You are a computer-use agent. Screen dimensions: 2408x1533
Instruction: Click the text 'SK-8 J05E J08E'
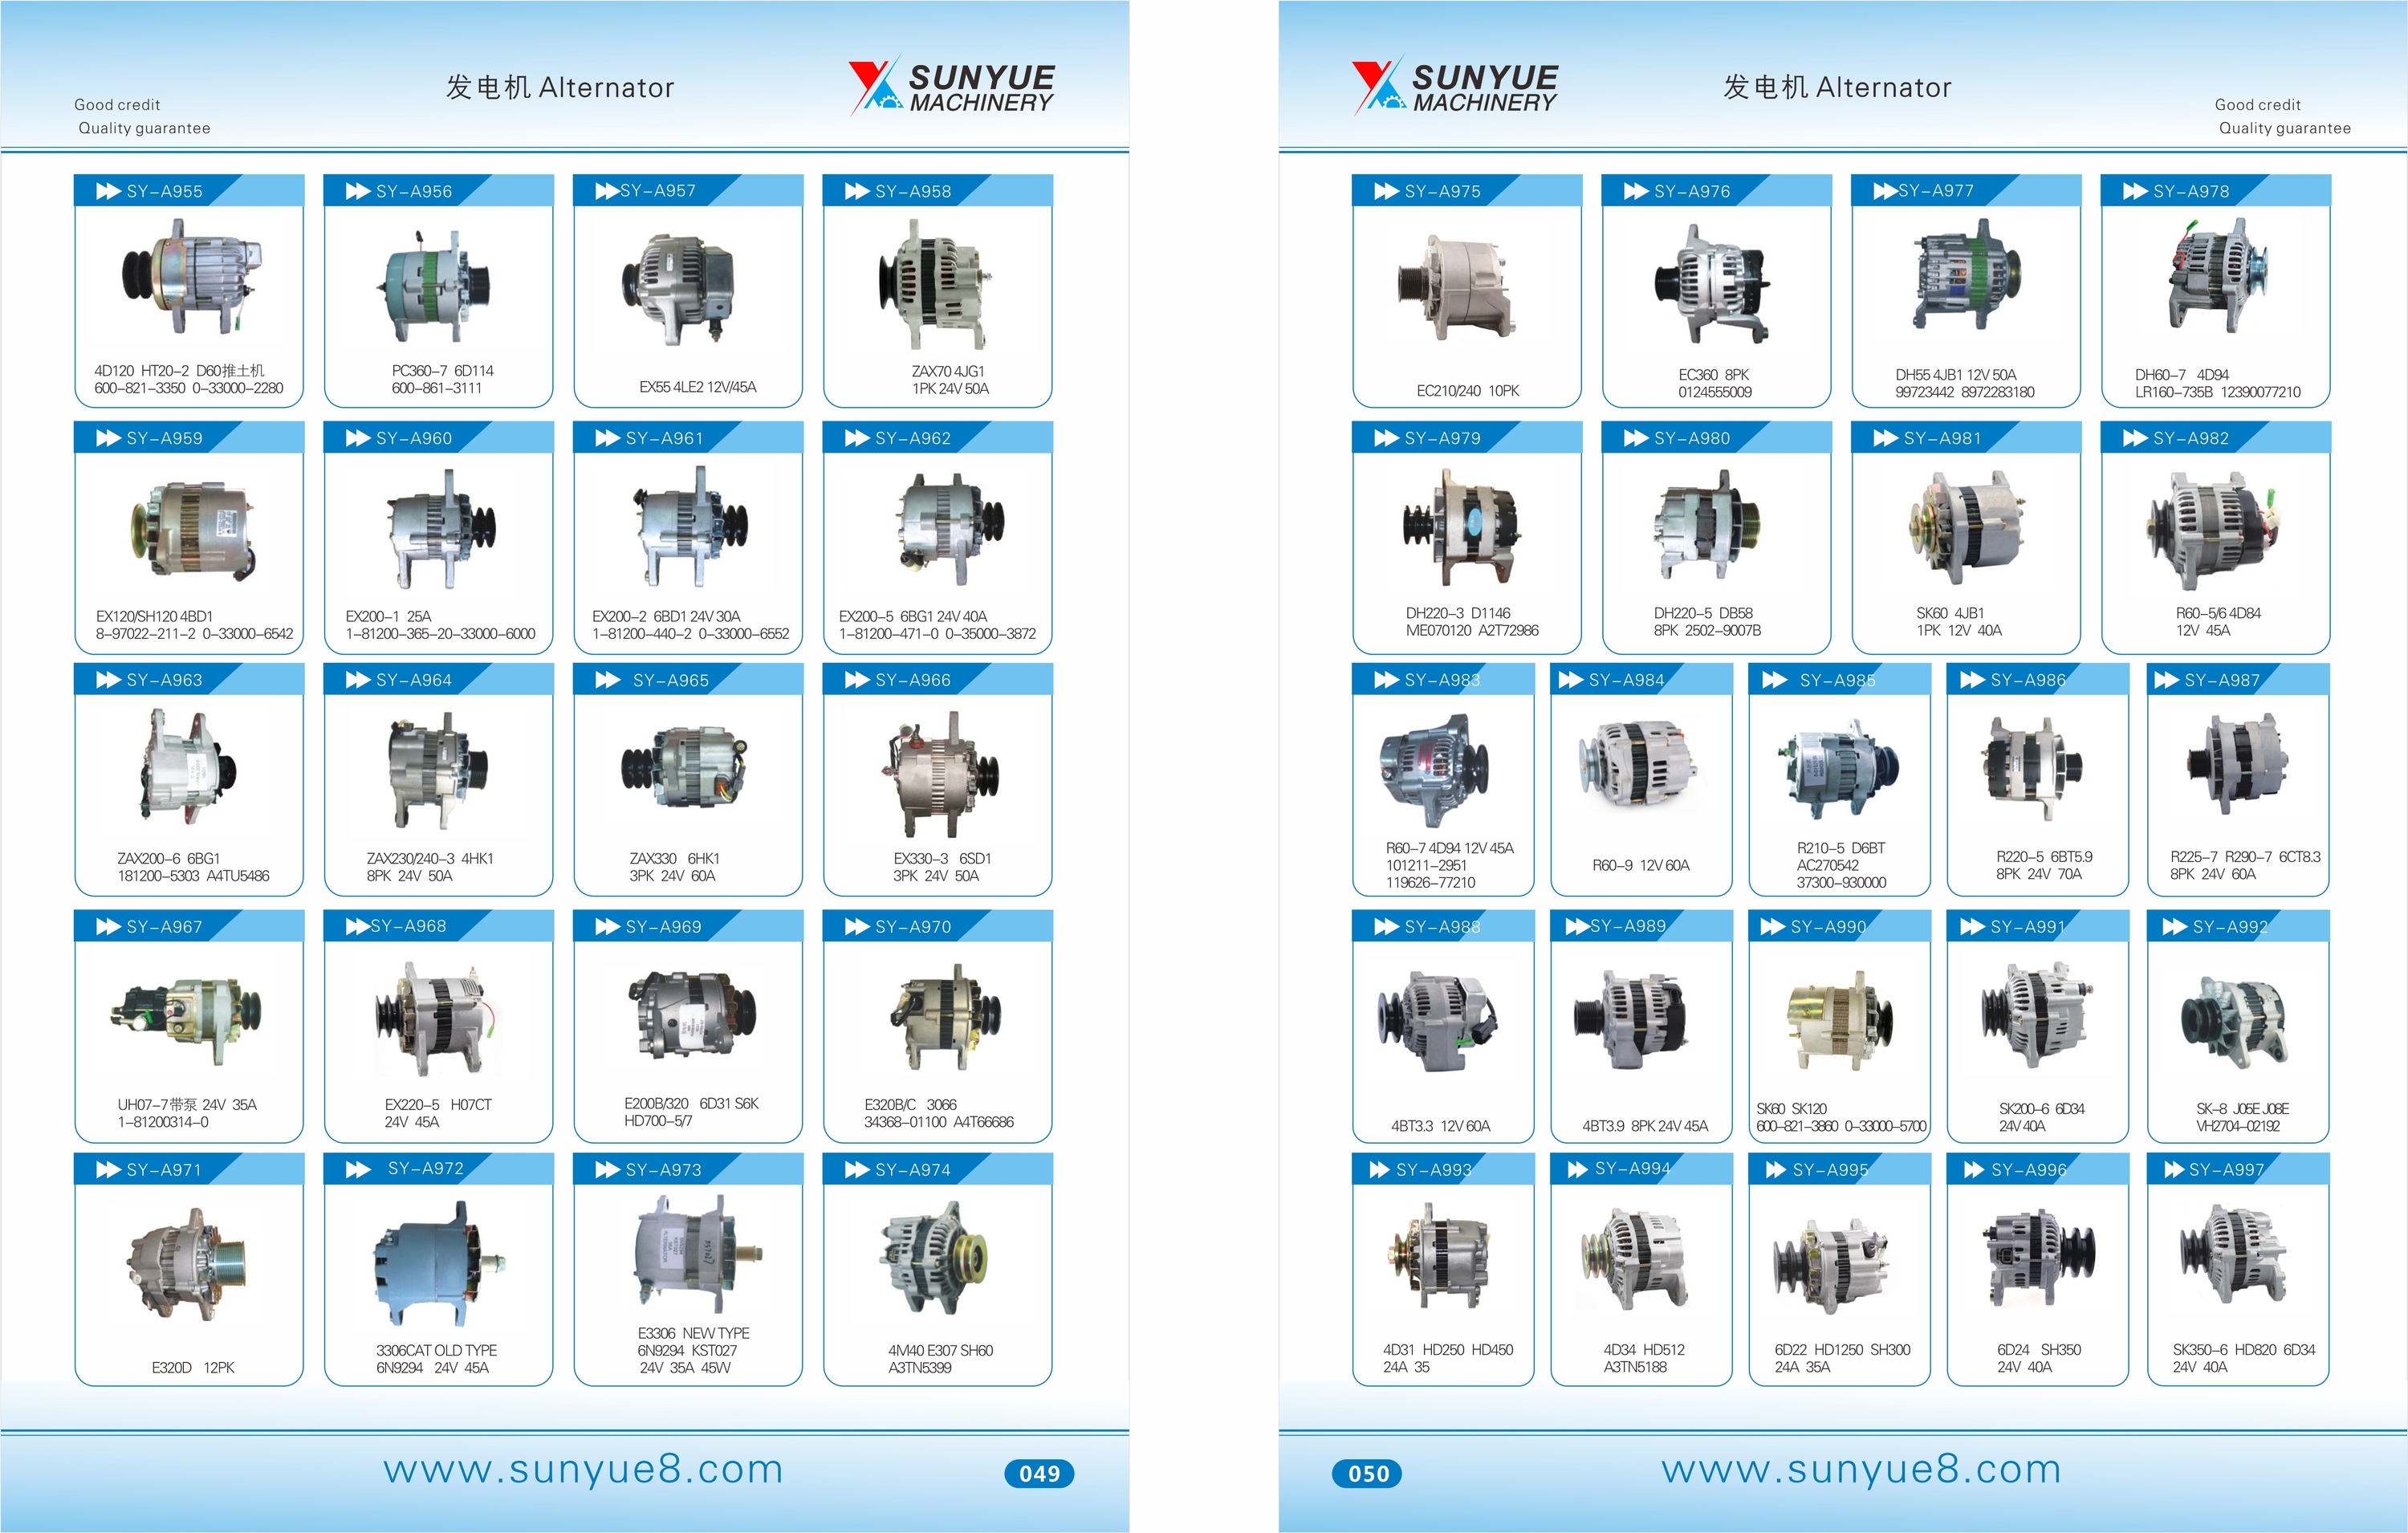[x=2242, y=1109]
